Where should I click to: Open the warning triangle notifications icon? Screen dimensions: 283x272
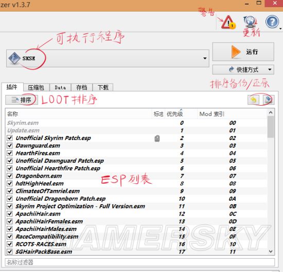(228, 23)
